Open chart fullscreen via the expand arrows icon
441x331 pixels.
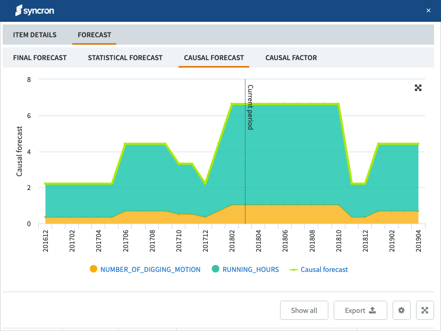pyautogui.click(x=418, y=88)
